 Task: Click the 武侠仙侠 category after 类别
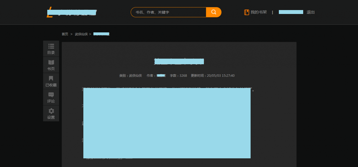(135, 76)
